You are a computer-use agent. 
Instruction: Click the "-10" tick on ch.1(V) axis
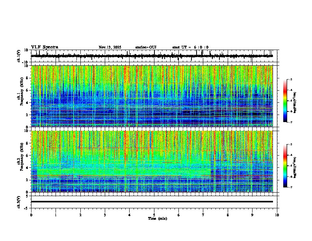point(26,62)
